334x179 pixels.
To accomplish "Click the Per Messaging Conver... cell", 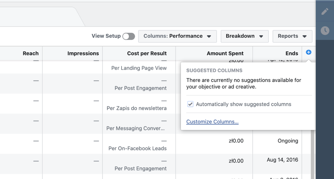I will (136, 128).
